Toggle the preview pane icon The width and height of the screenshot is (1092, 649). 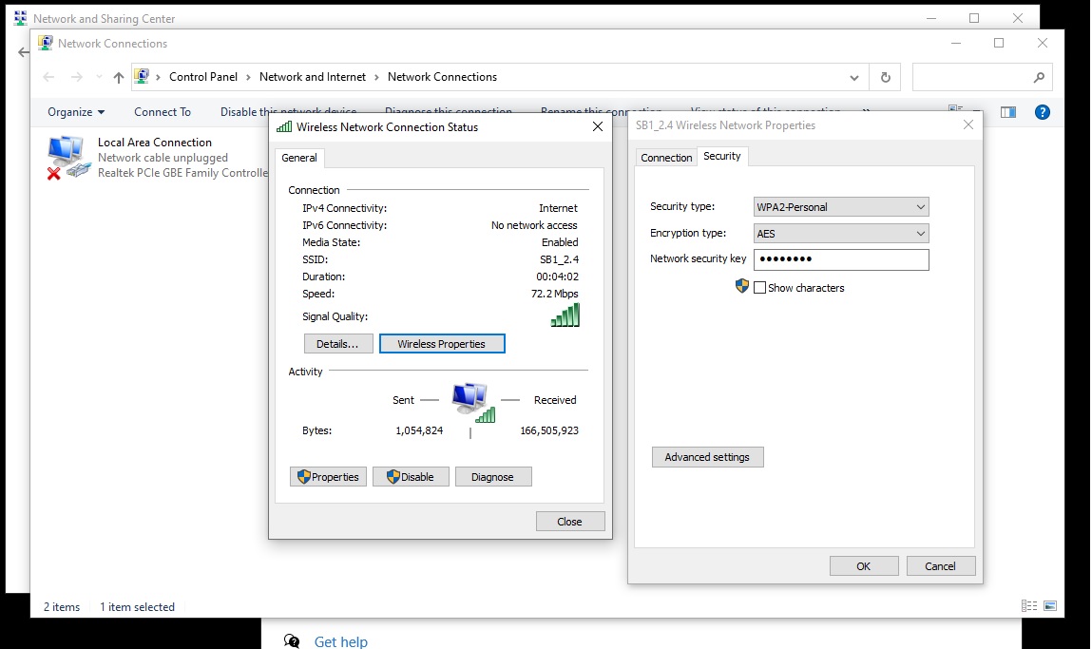(1007, 112)
